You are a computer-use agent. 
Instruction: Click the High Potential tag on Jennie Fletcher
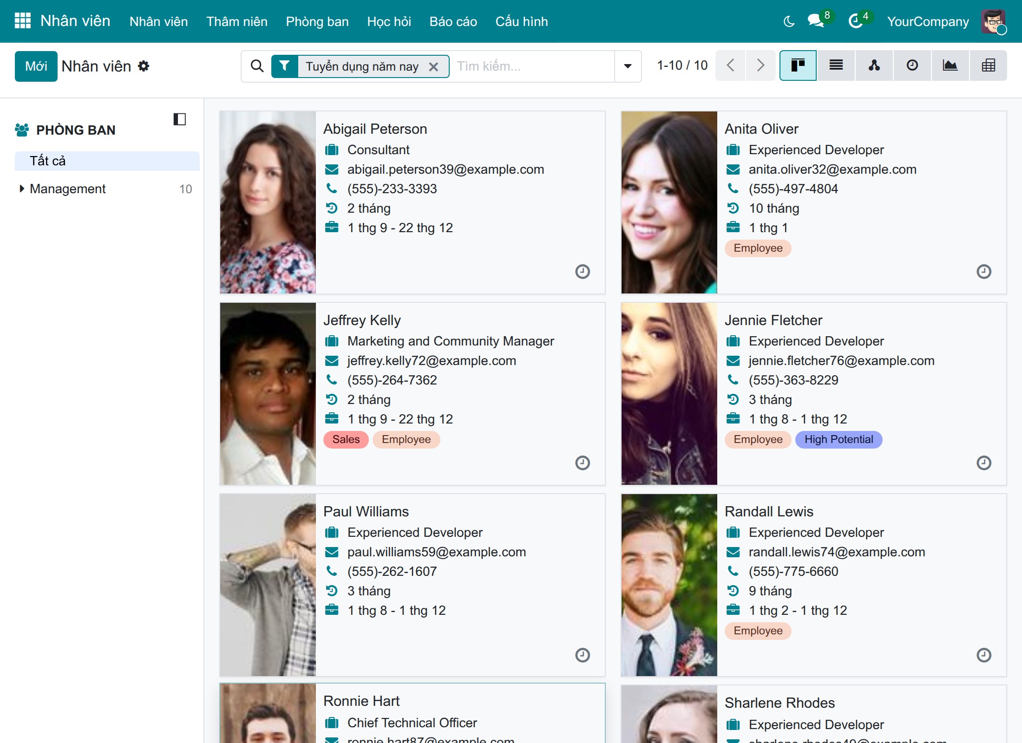coord(839,439)
